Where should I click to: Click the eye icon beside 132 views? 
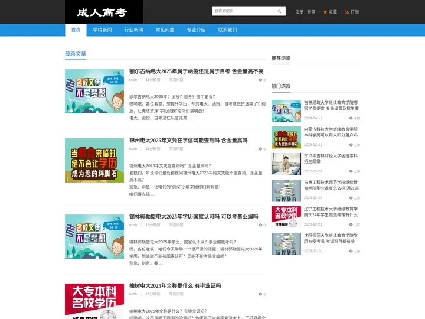tap(351, 224)
